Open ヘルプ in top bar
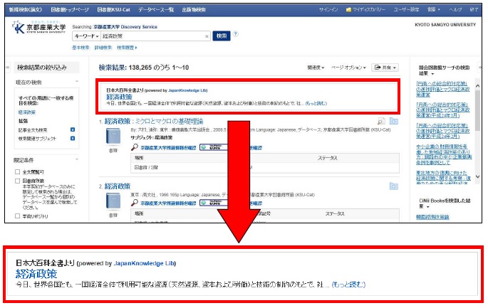The image size is (488, 308). click(455, 10)
